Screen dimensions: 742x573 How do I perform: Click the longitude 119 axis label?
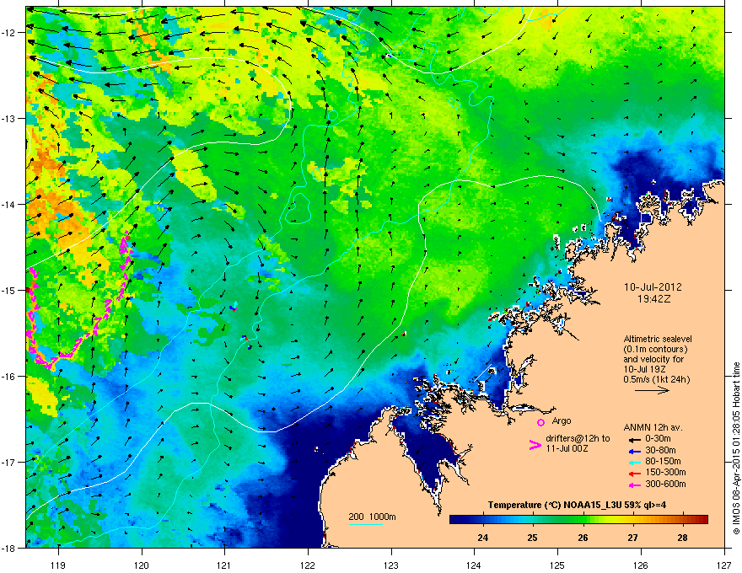click(x=58, y=565)
